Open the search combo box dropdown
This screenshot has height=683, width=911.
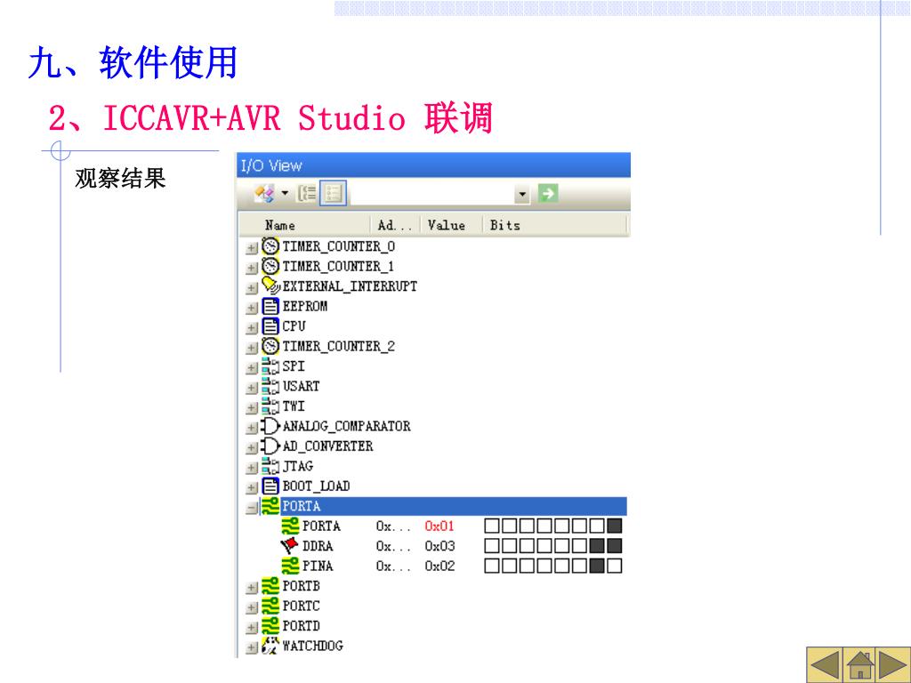tap(522, 194)
